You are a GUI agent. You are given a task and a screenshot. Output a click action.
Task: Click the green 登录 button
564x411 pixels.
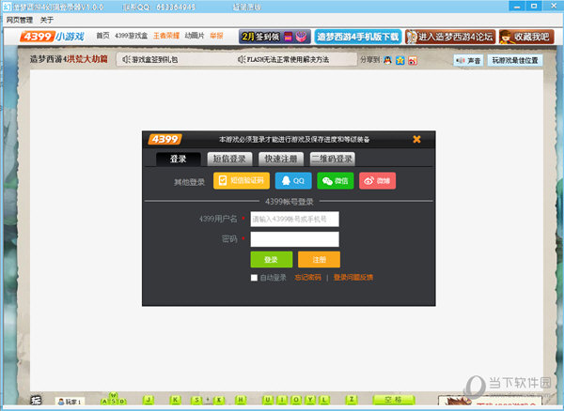(x=272, y=259)
